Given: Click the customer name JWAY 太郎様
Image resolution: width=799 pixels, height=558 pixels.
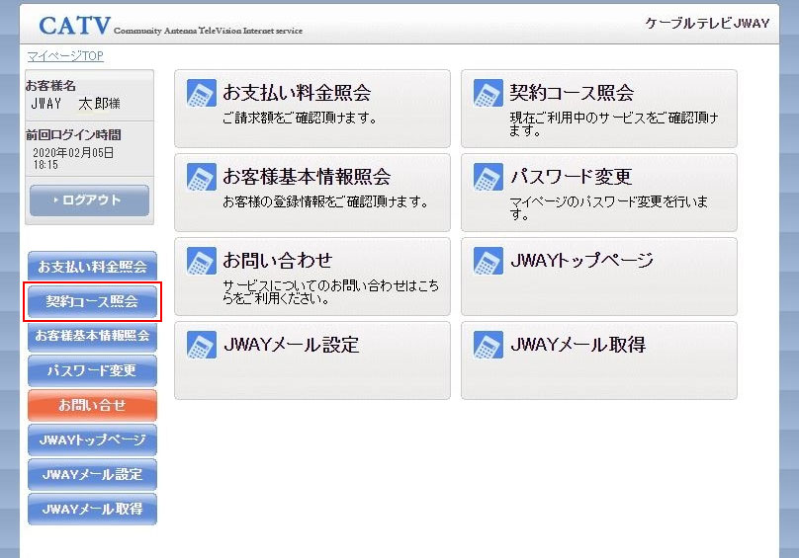Looking at the screenshot, I should [75, 104].
